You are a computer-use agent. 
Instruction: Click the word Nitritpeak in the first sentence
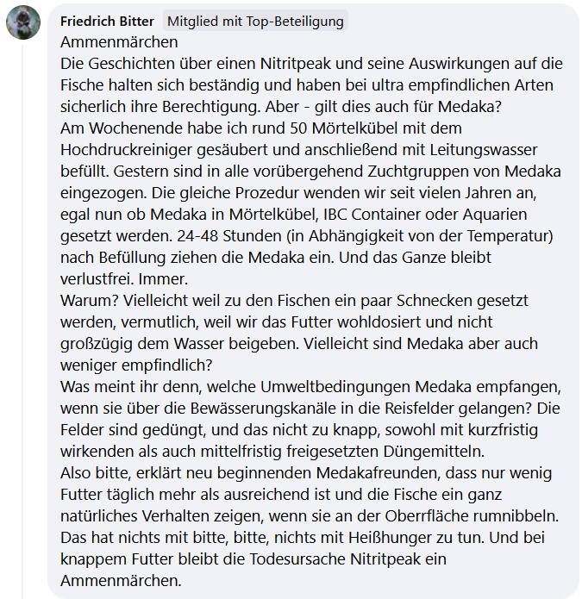(296, 64)
